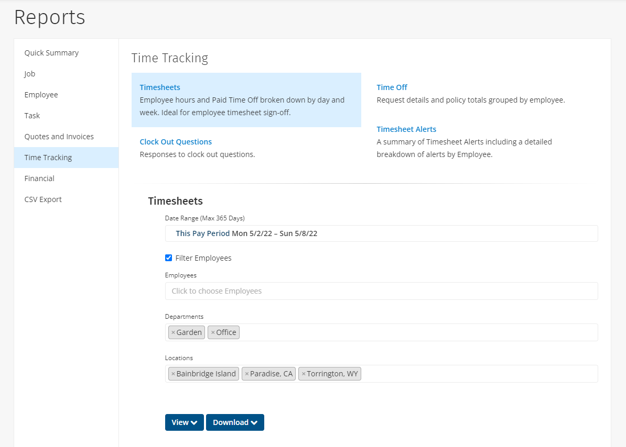Remove the Torrington, WY location tag
Image resolution: width=626 pixels, height=447 pixels.
(304, 374)
